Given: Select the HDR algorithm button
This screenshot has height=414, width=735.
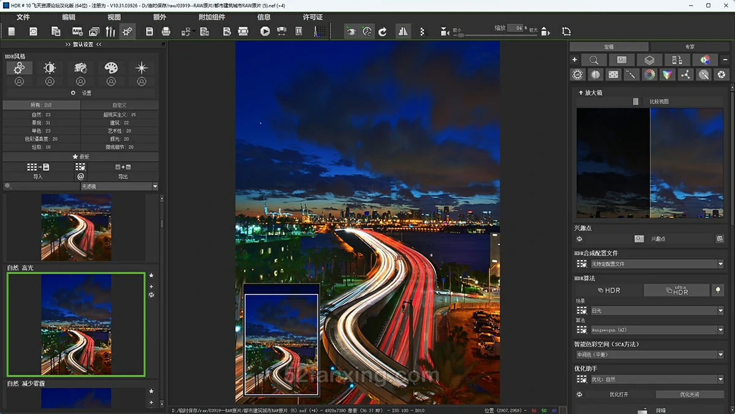Looking at the screenshot, I should point(609,290).
